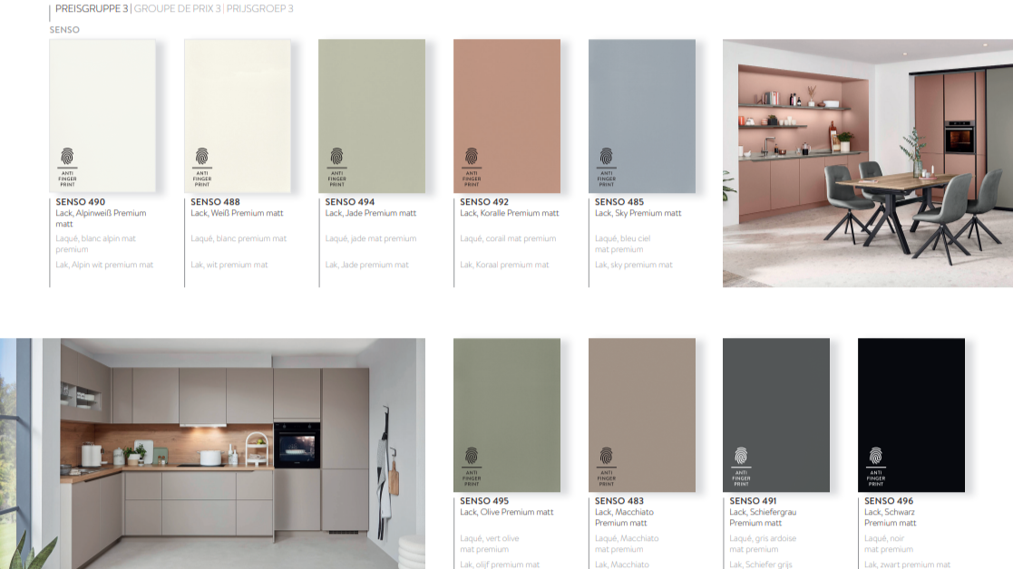Image resolution: width=1013 pixels, height=569 pixels.
Task: Click 'Lak, Koraal premium mat' text
Action: [504, 265]
